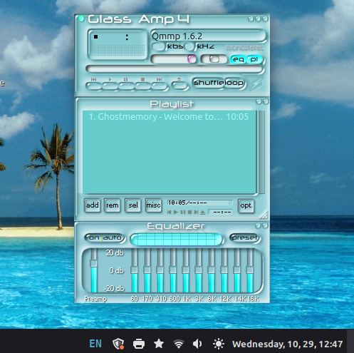Start playback with the main play button
The width and height of the screenshot is (354, 353).
[110, 86]
